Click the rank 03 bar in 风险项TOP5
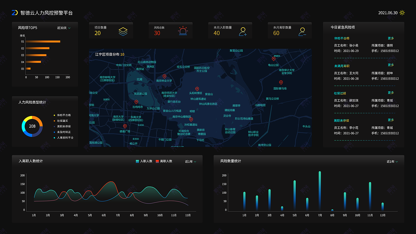The image size is (416, 234). point(36,55)
